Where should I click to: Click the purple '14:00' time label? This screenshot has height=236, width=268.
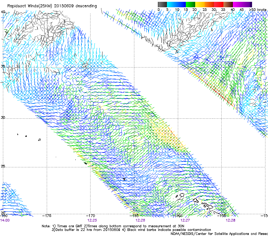pyautogui.click(x=5, y=220)
